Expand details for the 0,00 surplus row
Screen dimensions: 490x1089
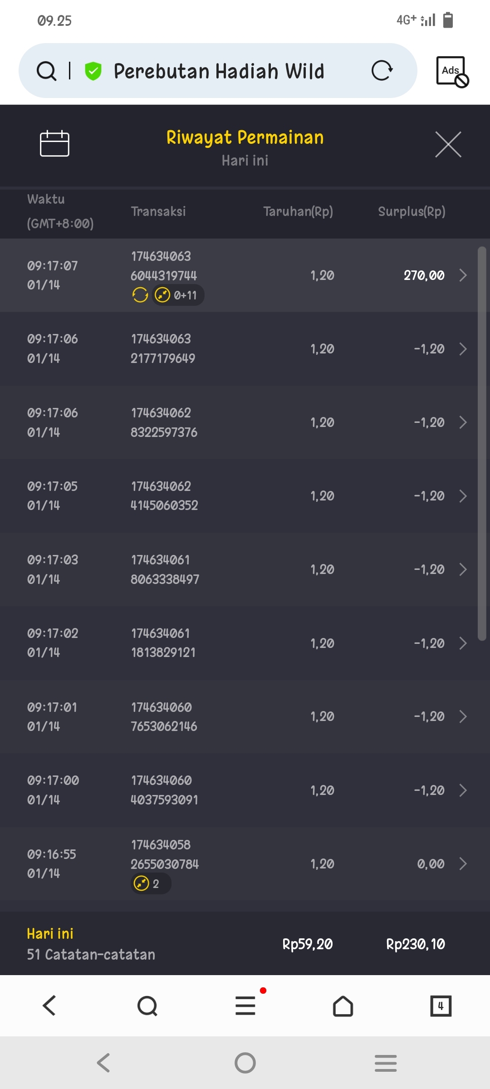click(x=463, y=863)
